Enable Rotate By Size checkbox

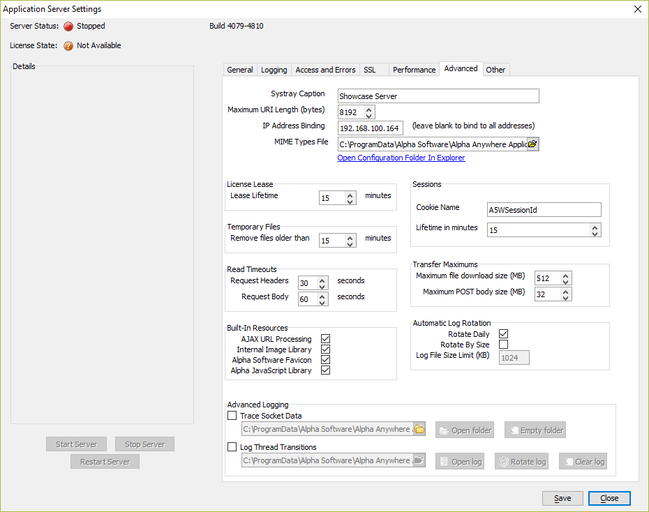coord(504,344)
